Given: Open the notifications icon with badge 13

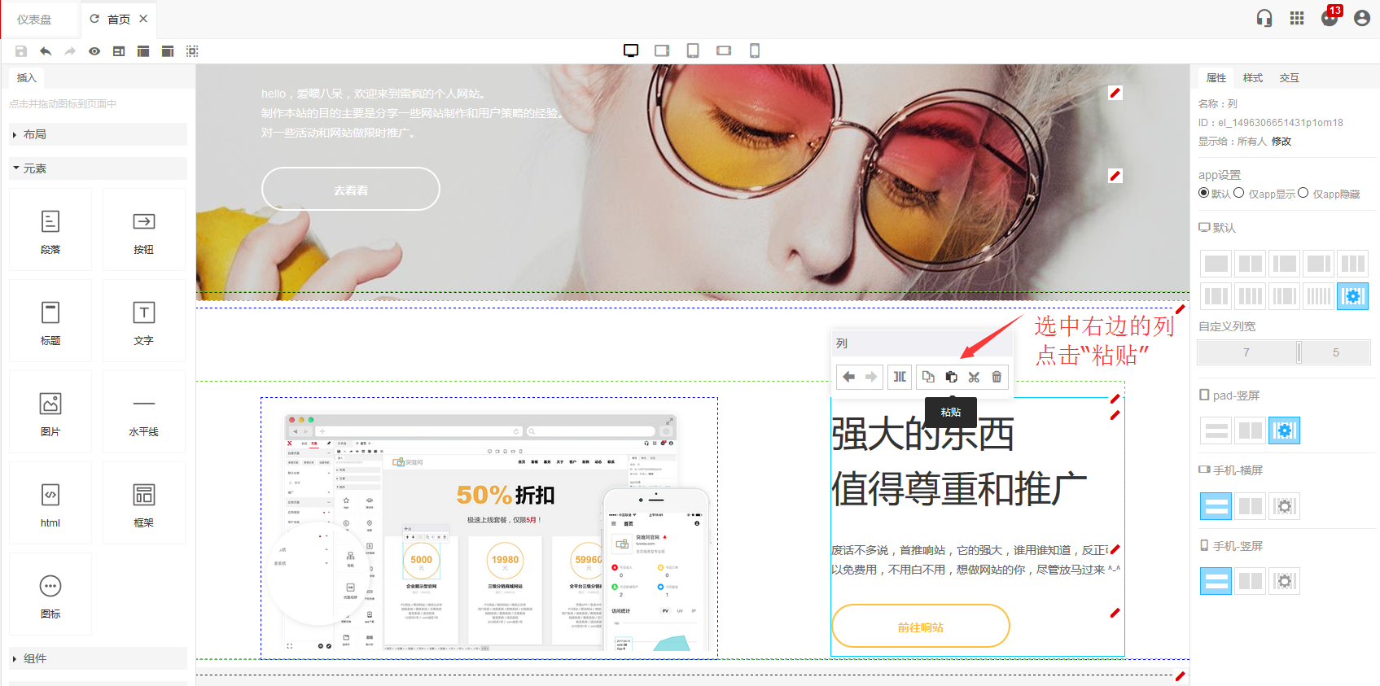Looking at the screenshot, I should pyautogui.click(x=1330, y=18).
